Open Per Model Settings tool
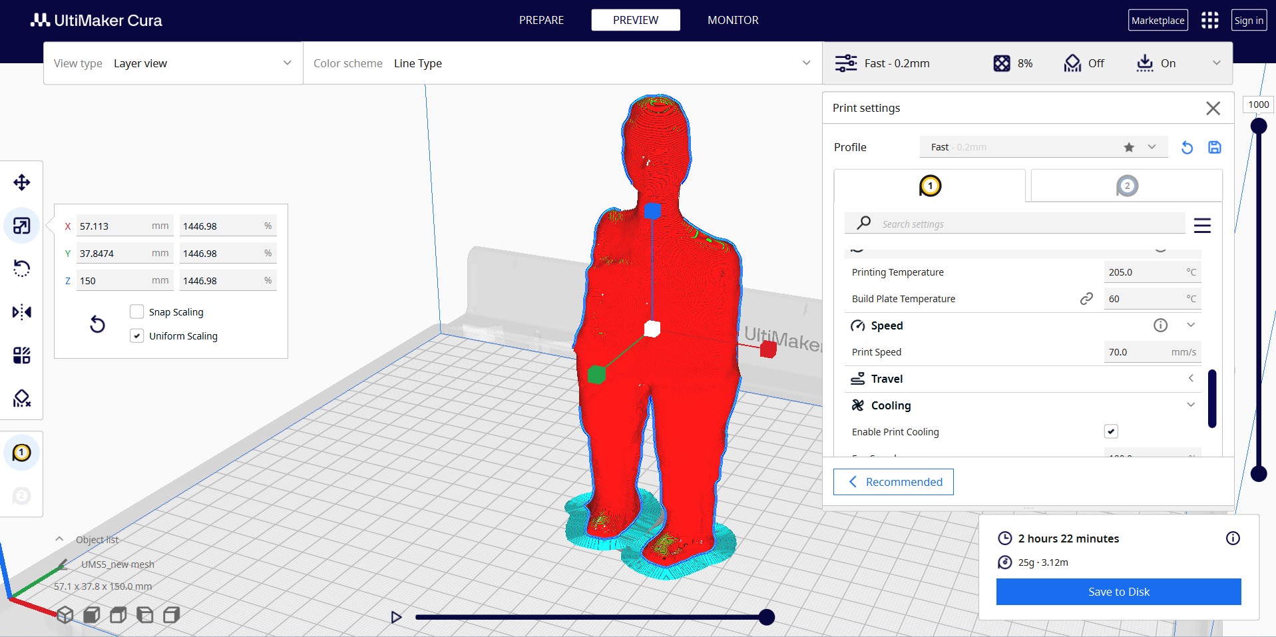1276x637 pixels. click(x=22, y=355)
